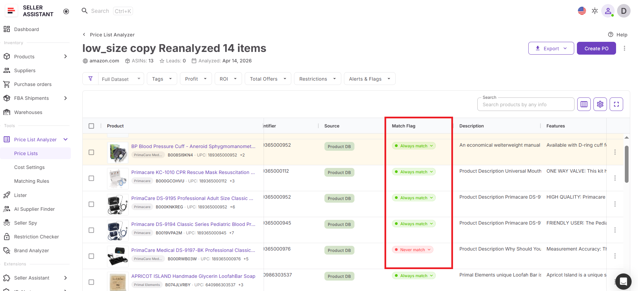The image size is (638, 291).
Task: Open the Dashboard icon in sidebar
Action: click(7, 29)
